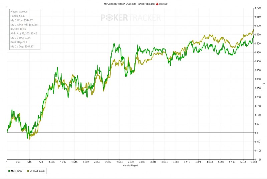Click the 1,030 hands axis label
The width and height of the screenshot is (267, 179).
[52, 162]
